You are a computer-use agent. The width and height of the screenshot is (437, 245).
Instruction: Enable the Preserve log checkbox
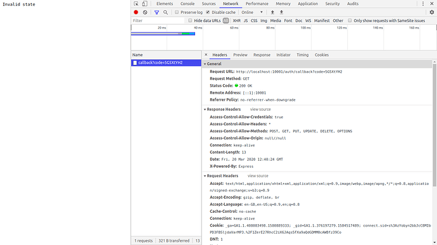coord(177,12)
